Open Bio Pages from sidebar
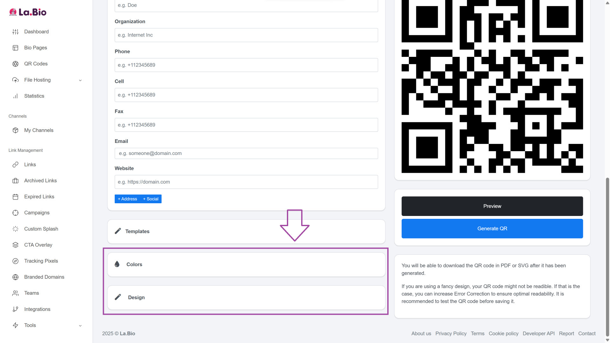This screenshot has width=610, height=343. coord(36,48)
